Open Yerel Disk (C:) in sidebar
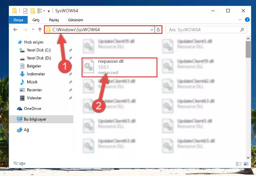256x176 pixels. 39,50
